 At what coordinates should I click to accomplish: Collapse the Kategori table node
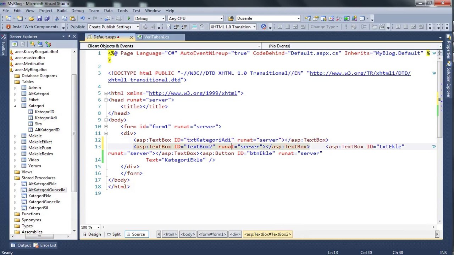(x=15, y=106)
